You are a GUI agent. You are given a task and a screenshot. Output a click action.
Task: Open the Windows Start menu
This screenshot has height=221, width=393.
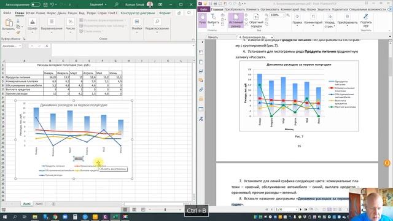coord(5,217)
